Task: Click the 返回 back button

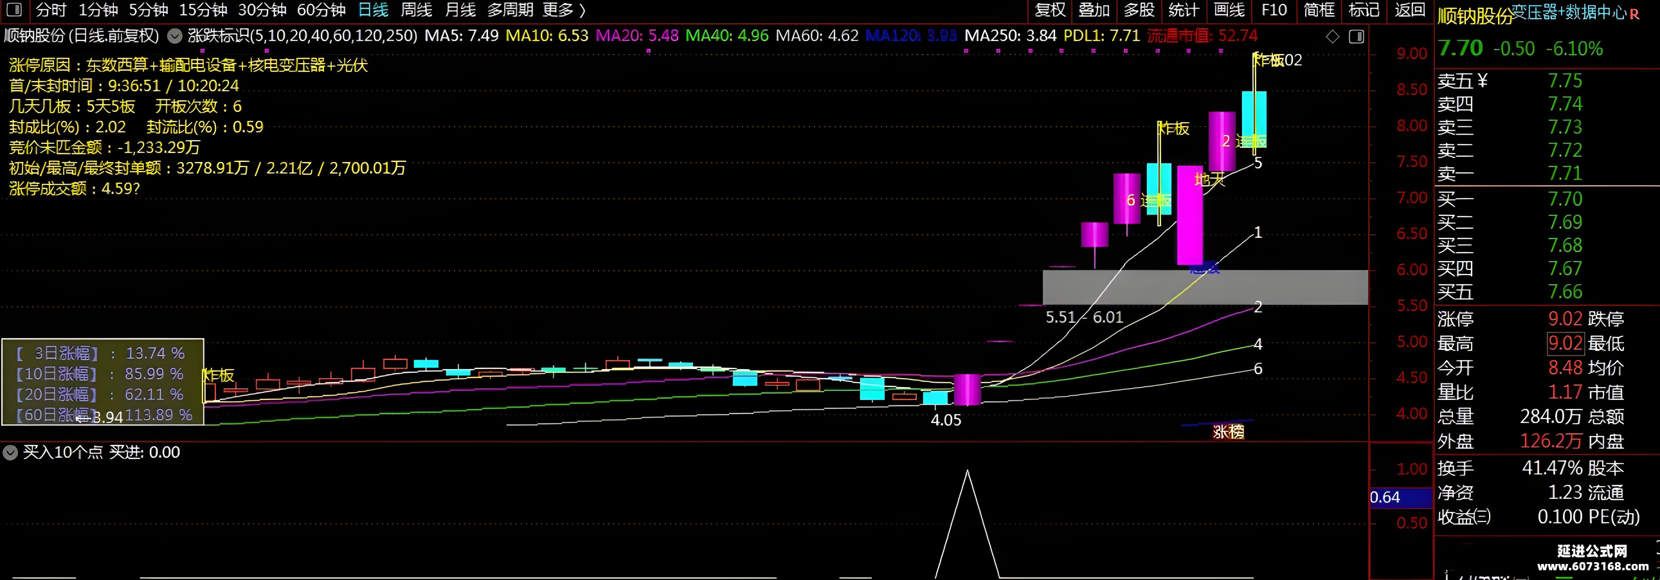Action: (x=1409, y=10)
